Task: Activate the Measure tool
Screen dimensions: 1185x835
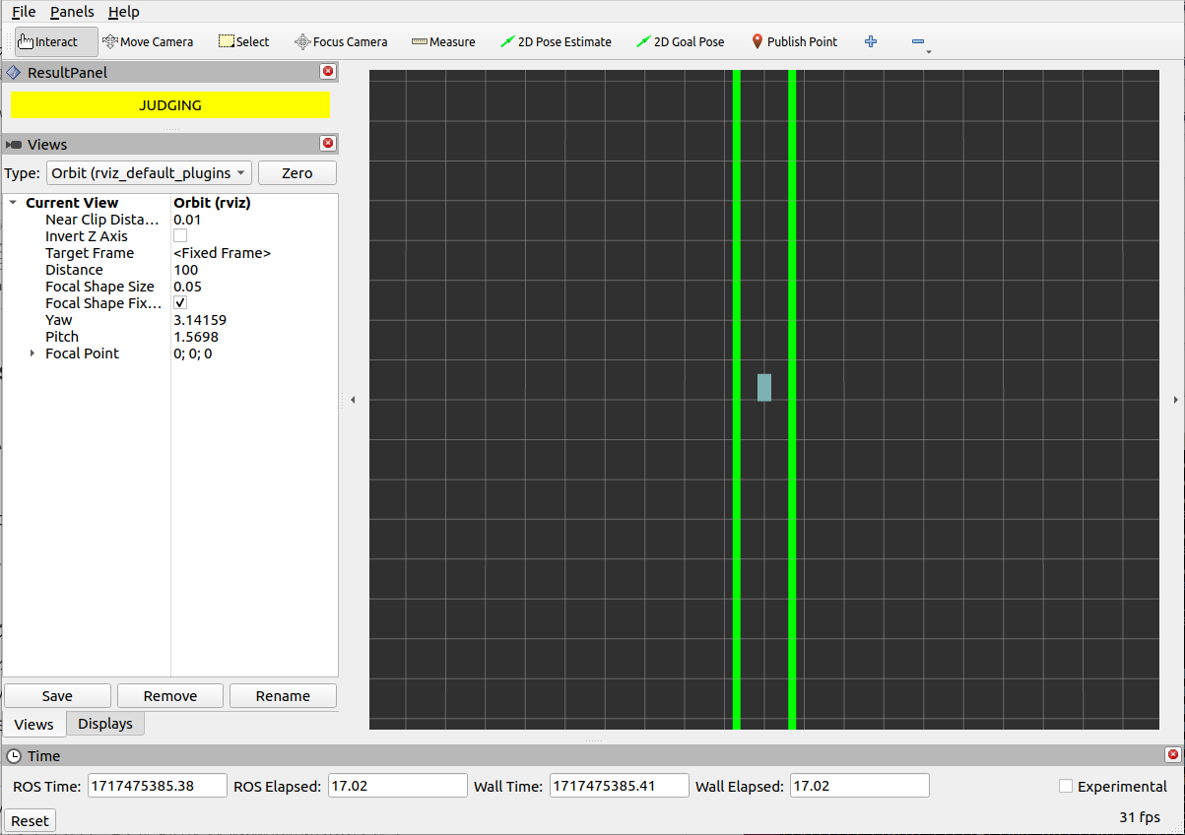Action: [443, 41]
